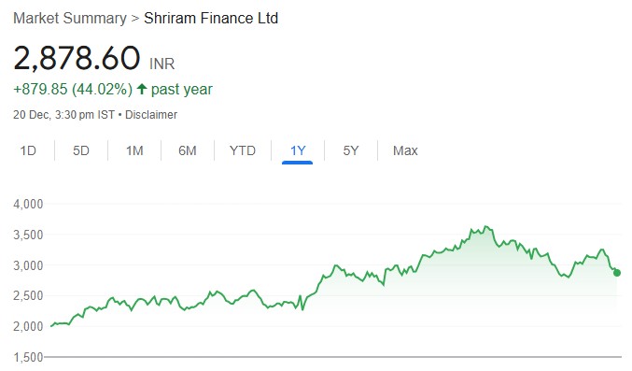Click the 'past year' label
The image size is (632, 371).
(182, 89)
